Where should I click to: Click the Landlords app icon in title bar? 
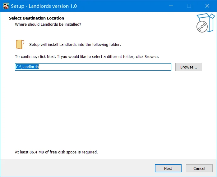pos(6,6)
